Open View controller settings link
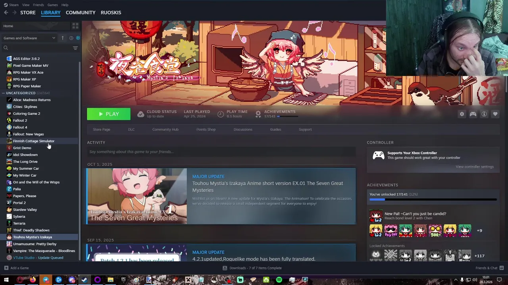Image resolution: width=508 pixels, height=285 pixels. tap(475, 167)
